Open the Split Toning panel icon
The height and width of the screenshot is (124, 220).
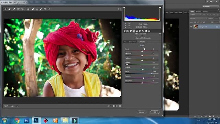click(x=137, y=31)
